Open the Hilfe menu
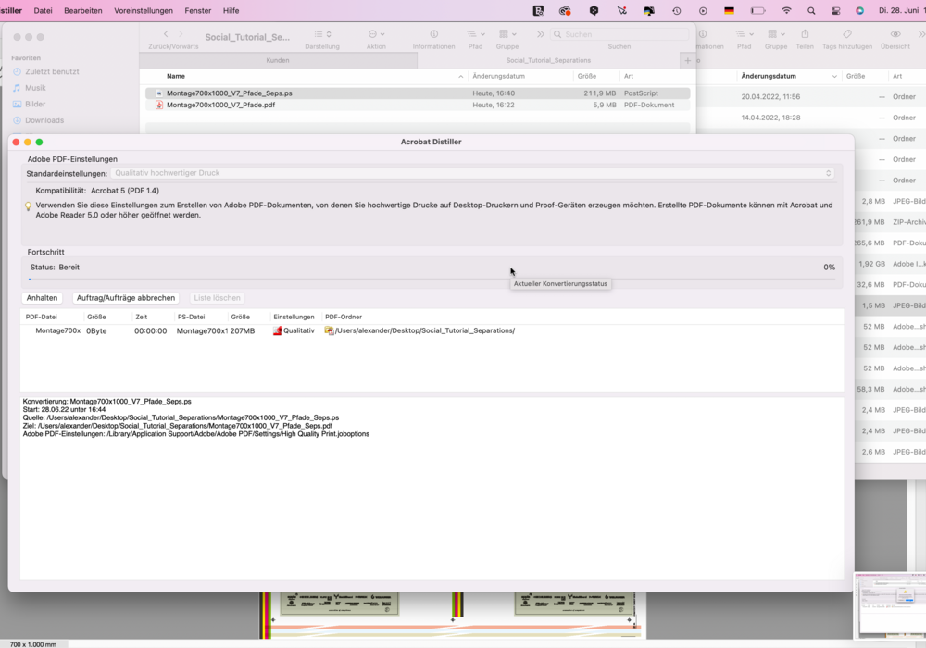926x648 pixels. (231, 10)
